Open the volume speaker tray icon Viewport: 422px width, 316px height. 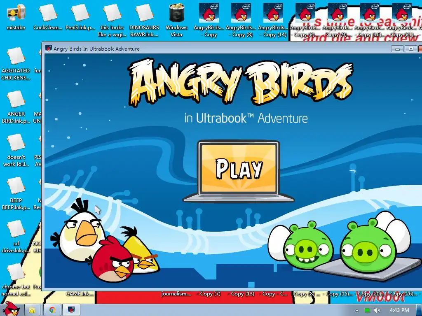coord(377,310)
